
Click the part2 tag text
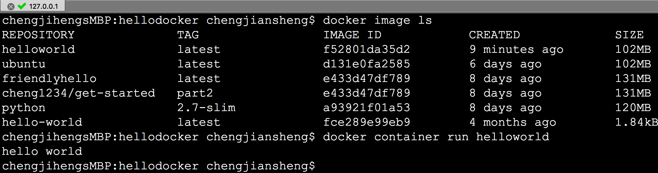point(195,93)
